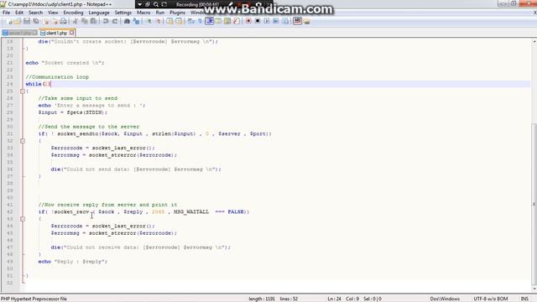Open the Search menu
Viewport: 537px width, 302px height.
[35, 13]
